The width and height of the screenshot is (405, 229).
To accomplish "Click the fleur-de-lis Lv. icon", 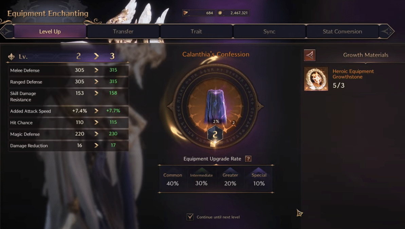I will click(11, 57).
